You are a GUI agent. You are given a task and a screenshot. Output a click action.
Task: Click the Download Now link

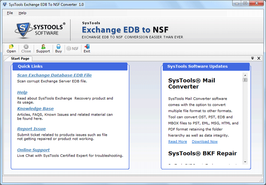(205, 142)
